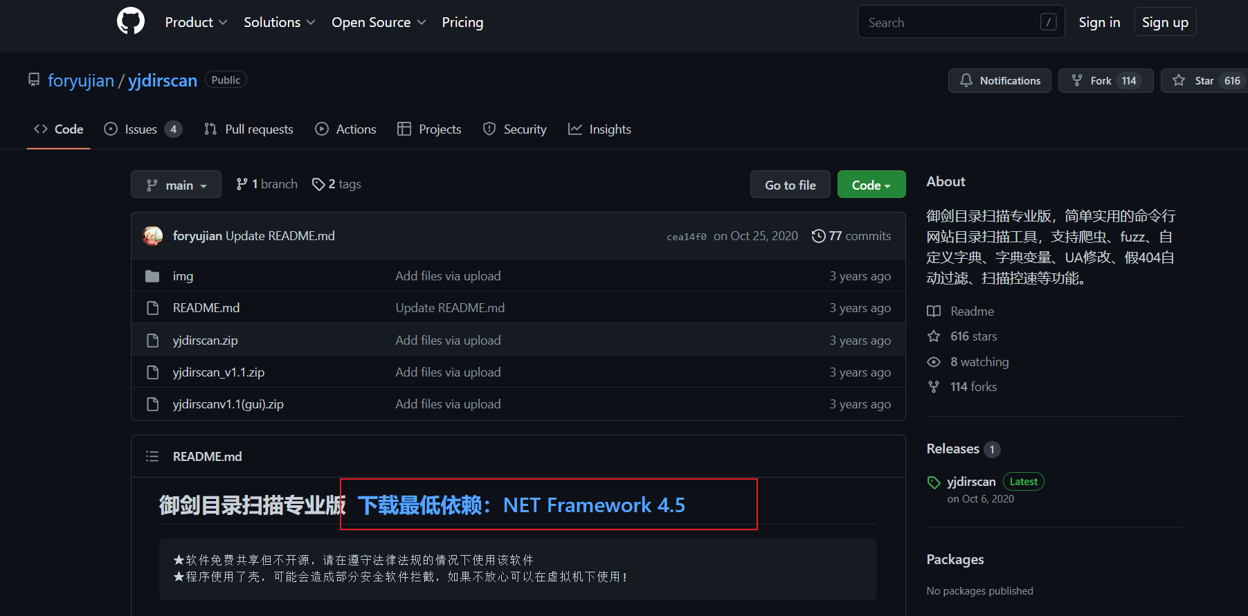Click the Public visibility label

226,80
